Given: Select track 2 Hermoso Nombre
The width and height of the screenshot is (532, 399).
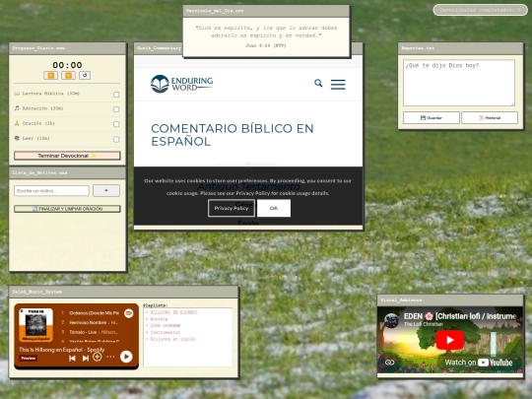Looking at the screenshot, I should tap(91, 323).
